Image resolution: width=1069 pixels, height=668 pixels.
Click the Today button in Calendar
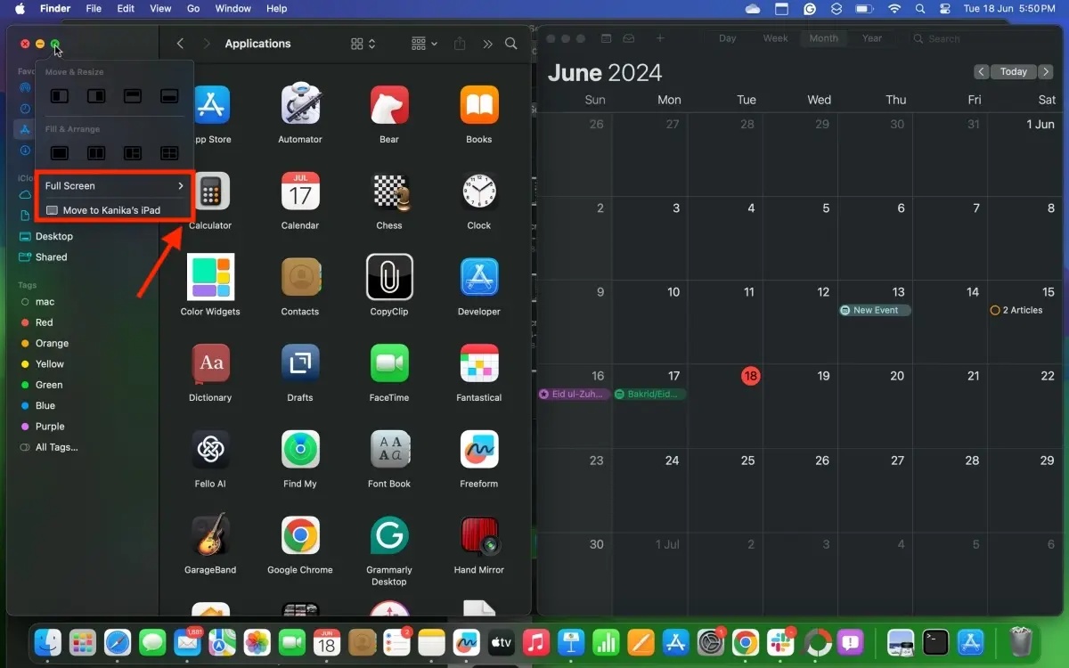pos(1014,71)
